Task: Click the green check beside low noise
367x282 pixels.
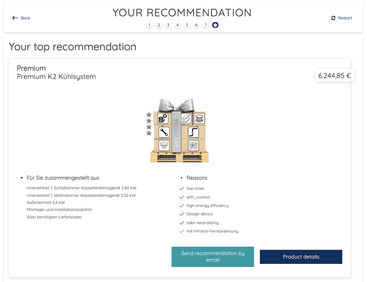Action: [182, 188]
